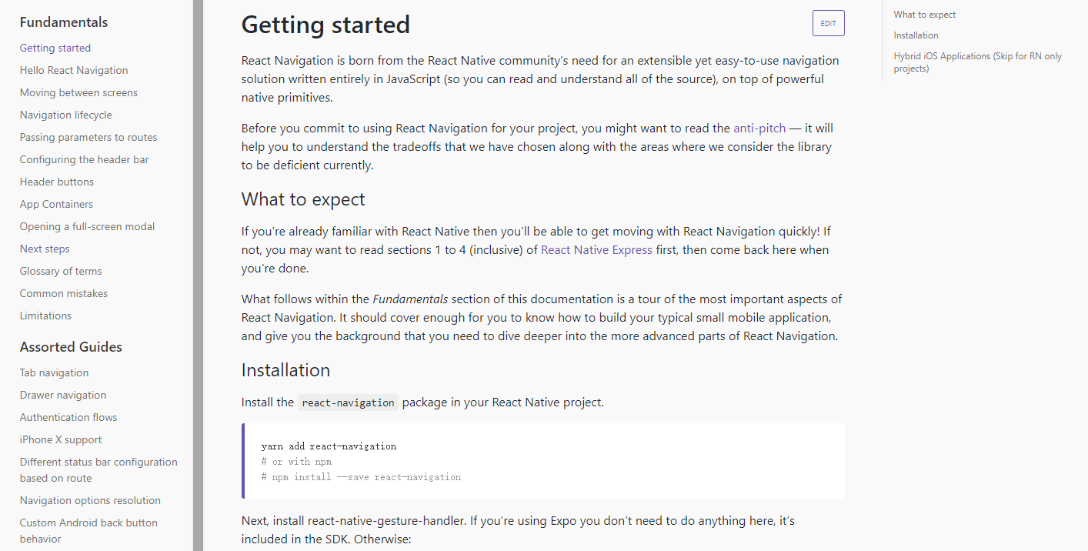Open Authentication flows guide
Viewport: 1088px width, 551px height.
point(68,417)
